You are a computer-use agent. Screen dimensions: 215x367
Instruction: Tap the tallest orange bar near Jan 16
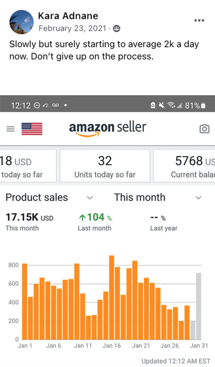[112, 297]
